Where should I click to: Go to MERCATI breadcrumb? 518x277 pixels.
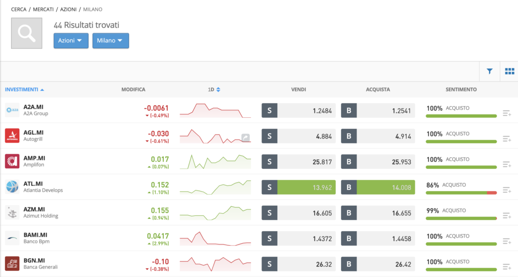[44, 9]
